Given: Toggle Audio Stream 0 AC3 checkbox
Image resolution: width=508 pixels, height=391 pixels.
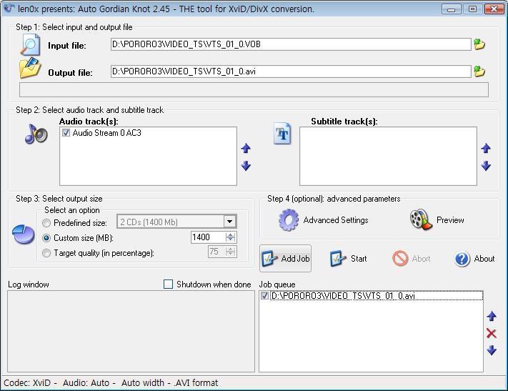Looking at the screenshot, I should [x=66, y=133].
